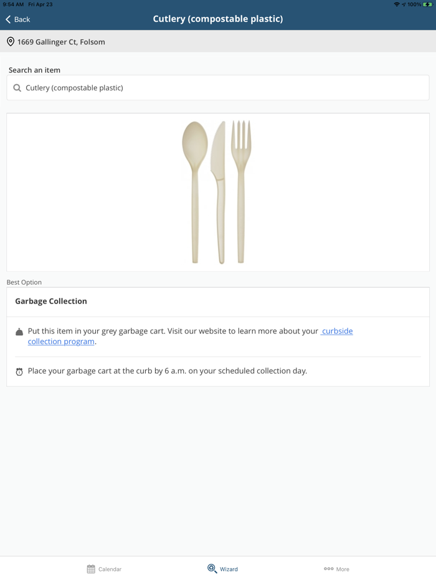Viewport: 436px width, 582px height.
Task: Tap the More dots icon
Action: click(328, 569)
